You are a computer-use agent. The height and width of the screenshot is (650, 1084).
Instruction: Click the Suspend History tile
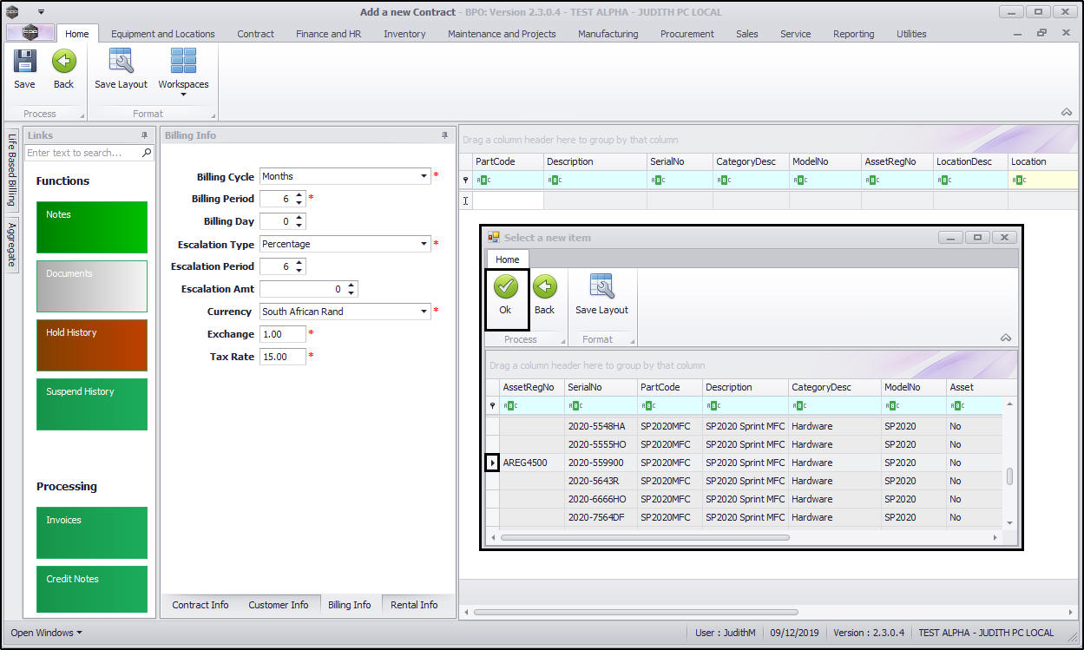point(92,404)
